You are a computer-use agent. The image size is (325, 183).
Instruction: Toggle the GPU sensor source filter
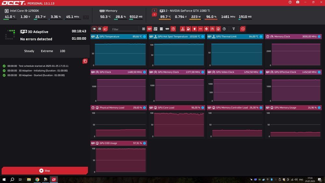(149, 29)
